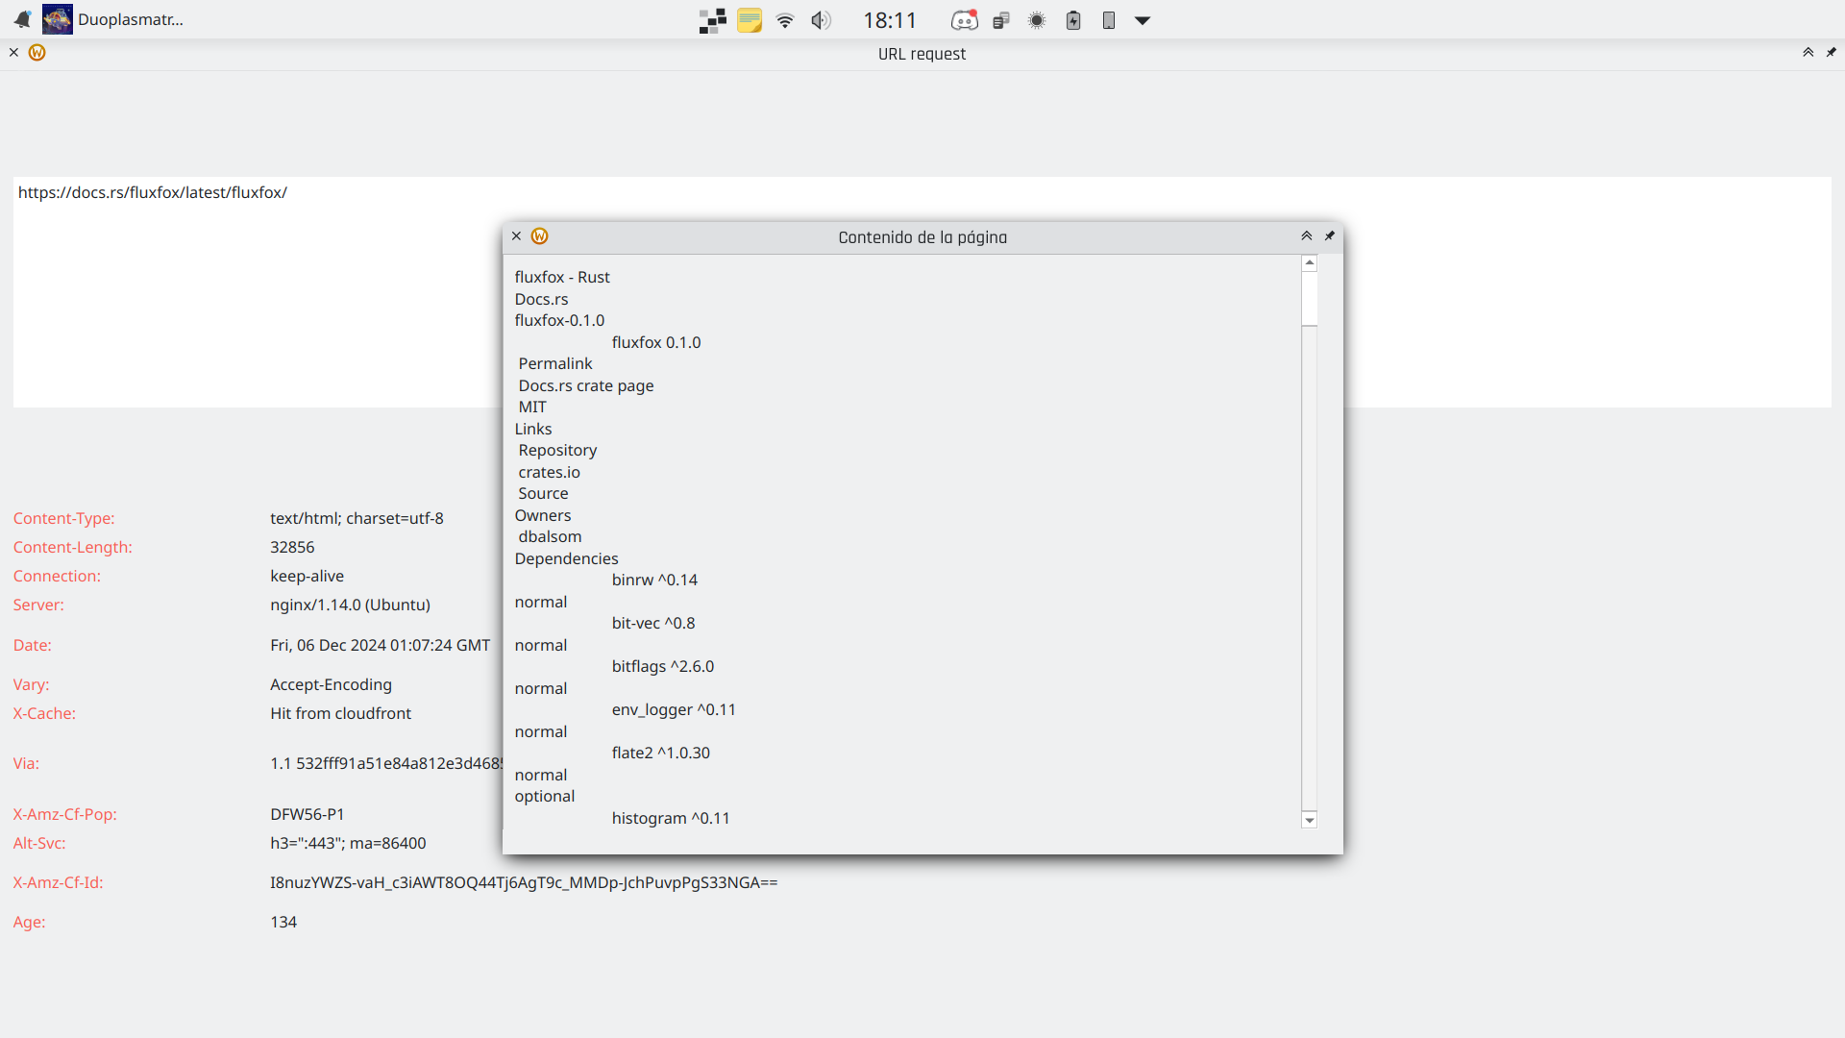Keep Contenido de la página dialog above
Image resolution: width=1845 pixels, height=1038 pixels.
(x=1307, y=236)
